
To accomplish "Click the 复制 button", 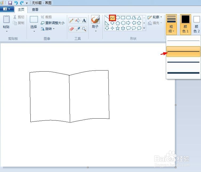I will (19, 23).
